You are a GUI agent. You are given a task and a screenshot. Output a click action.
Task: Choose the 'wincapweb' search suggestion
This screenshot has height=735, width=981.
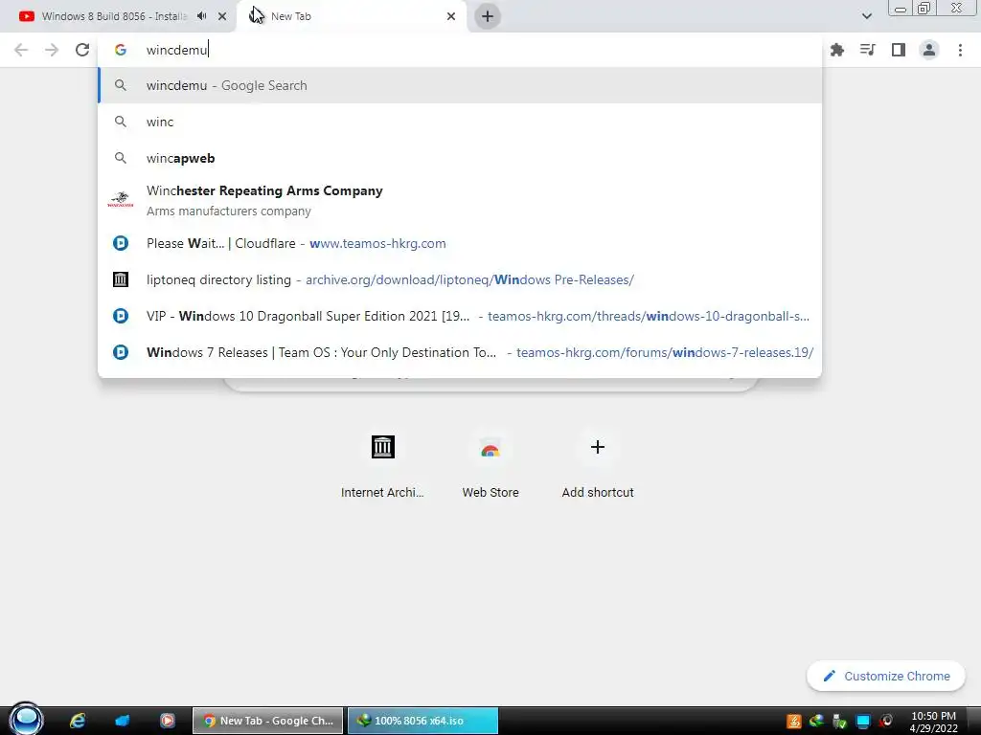pyautogui.click(x=460, y=158)
